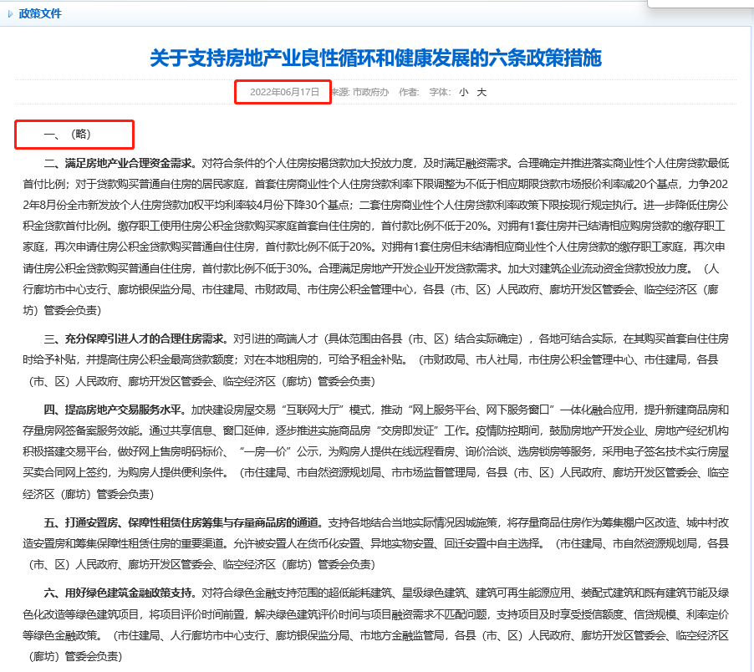The width and height of the screenshot is (754, 672).
Task: Click the 字体: label
Action: [x=440, y=92]
